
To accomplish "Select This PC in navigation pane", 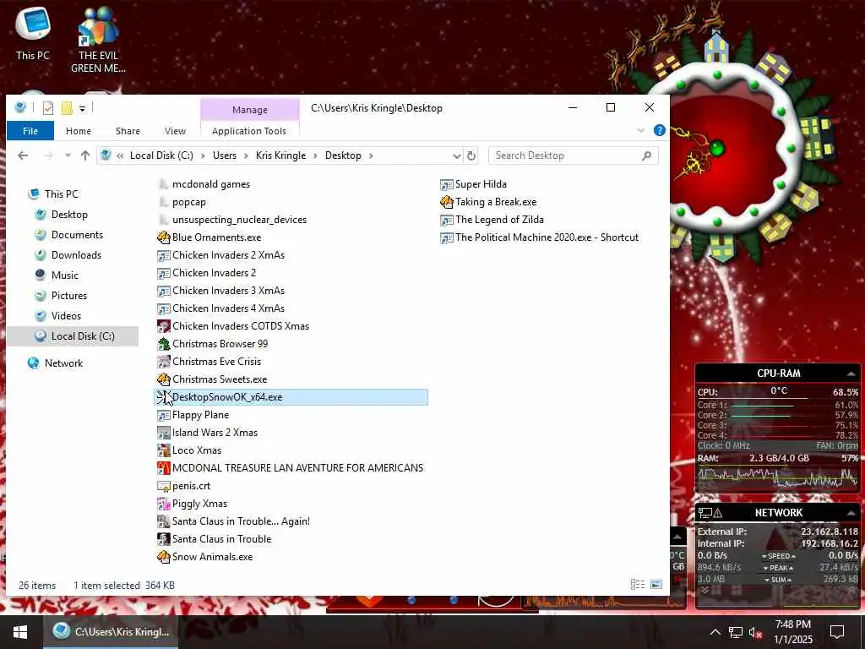I will 62,194.
